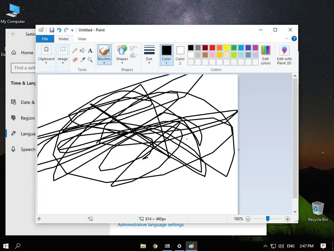Click the ENG language indicator in tray
The height and width of the screenshot is (251, 334).
pos(291,246)
